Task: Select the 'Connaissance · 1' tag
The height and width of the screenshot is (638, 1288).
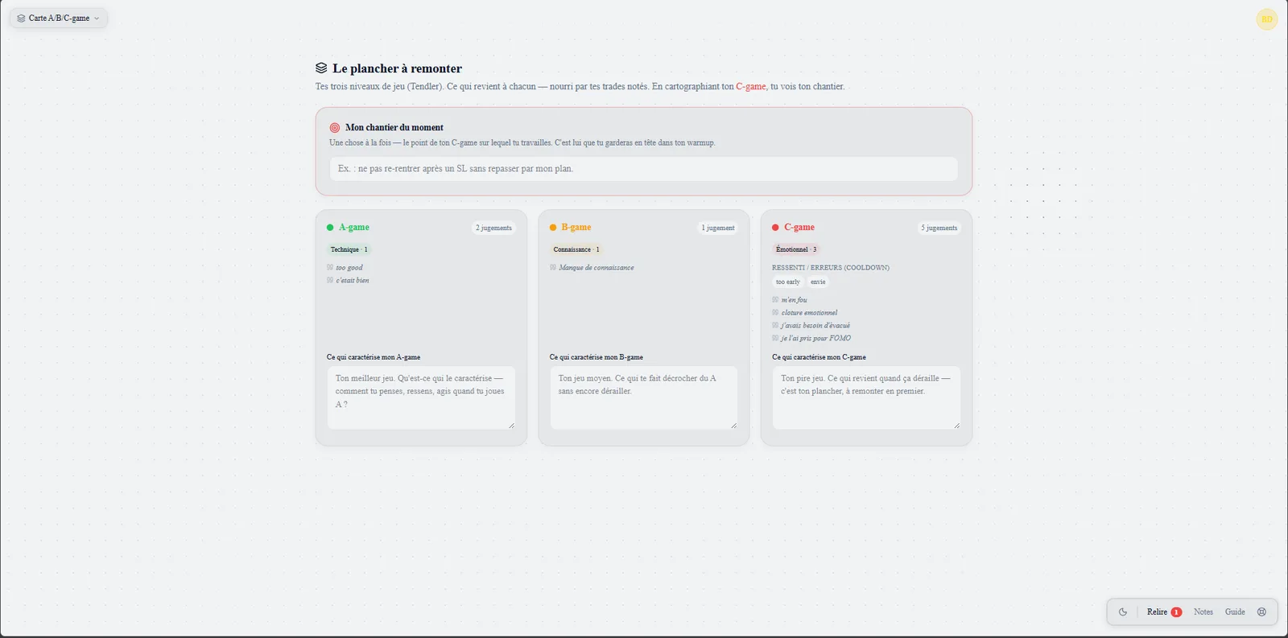Action: pos(576,249)
